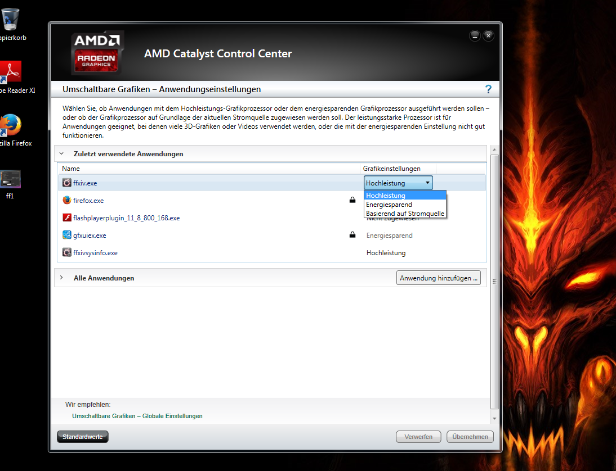Expand the Alle Anwendungen section

click(61, 278)
